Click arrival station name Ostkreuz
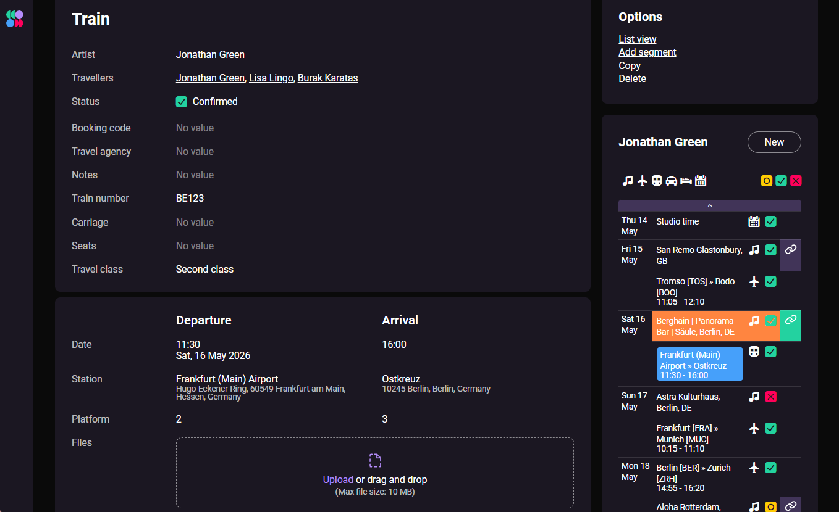Viewport: 839px width, 512px height. 401,379
